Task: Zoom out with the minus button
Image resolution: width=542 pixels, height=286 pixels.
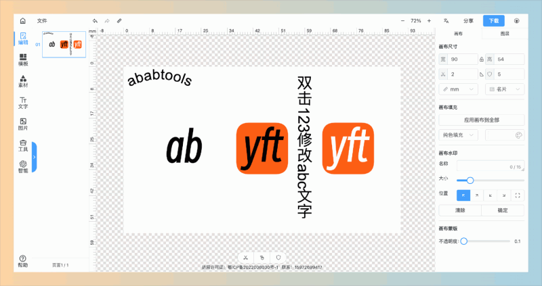Action: 402,21
